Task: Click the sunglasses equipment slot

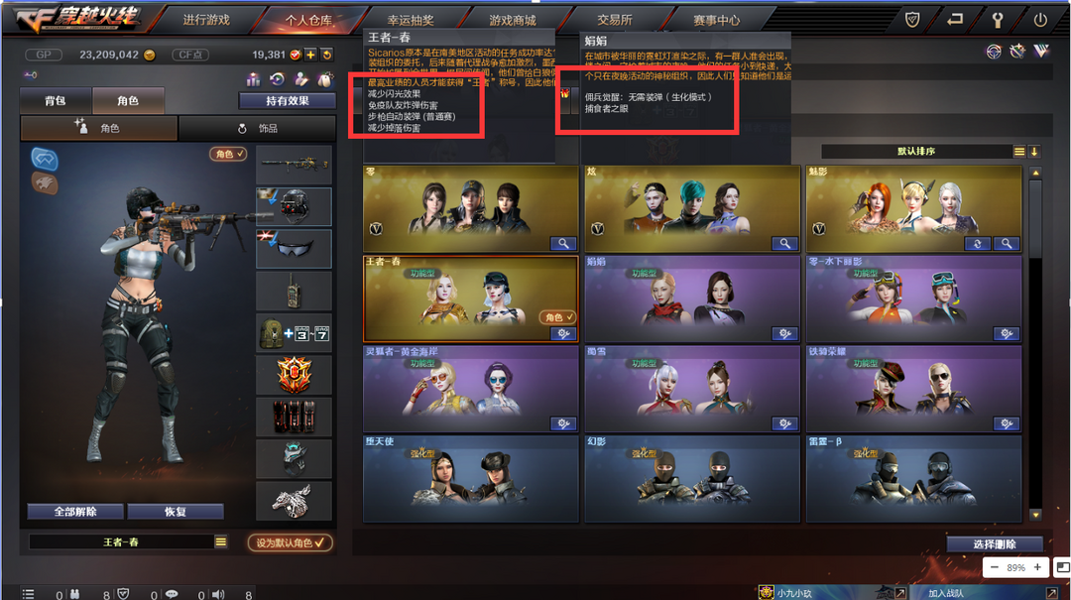Action: click(294, 249)
